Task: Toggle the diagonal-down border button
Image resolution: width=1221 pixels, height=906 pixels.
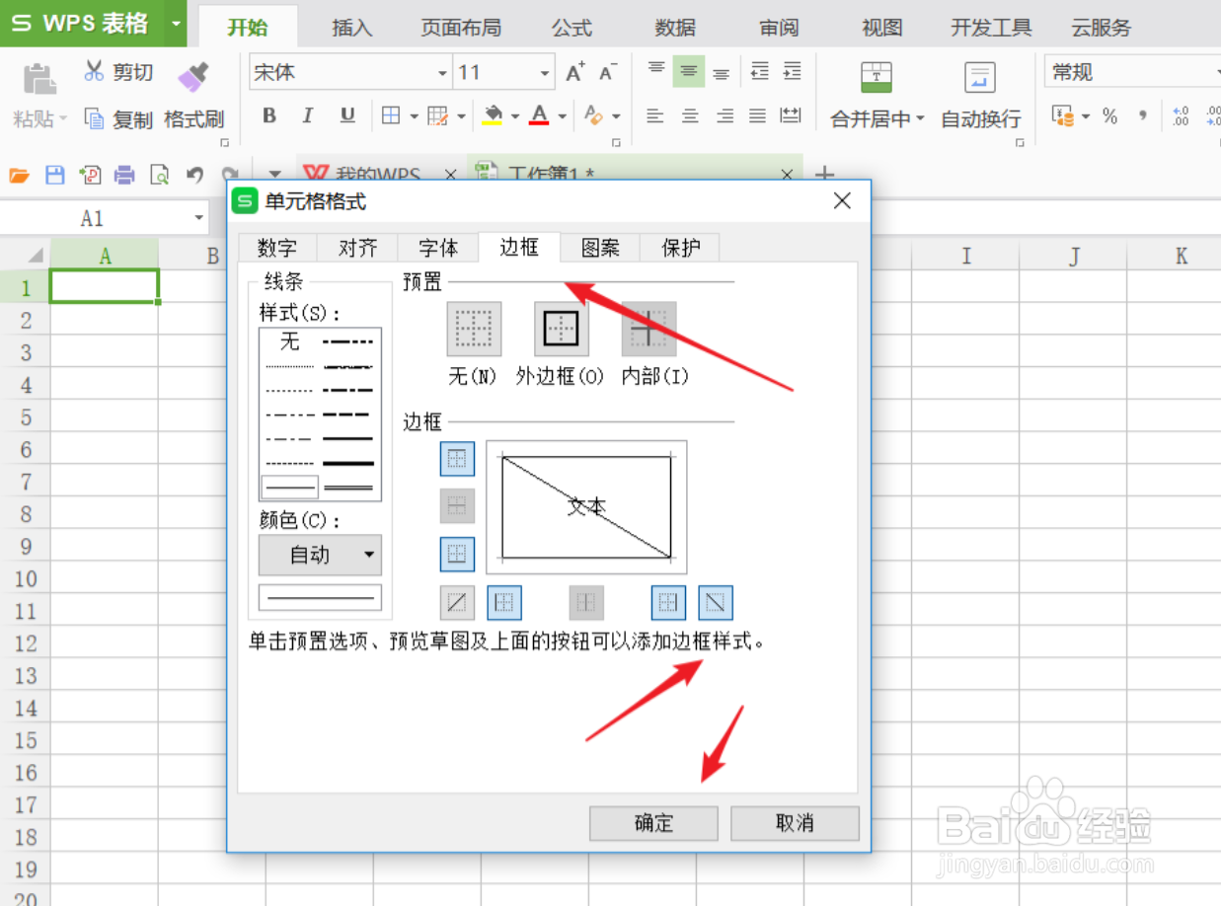Action: pyautogui.click(x=716, y=602)
